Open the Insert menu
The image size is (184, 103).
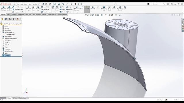tap(26, 4)
